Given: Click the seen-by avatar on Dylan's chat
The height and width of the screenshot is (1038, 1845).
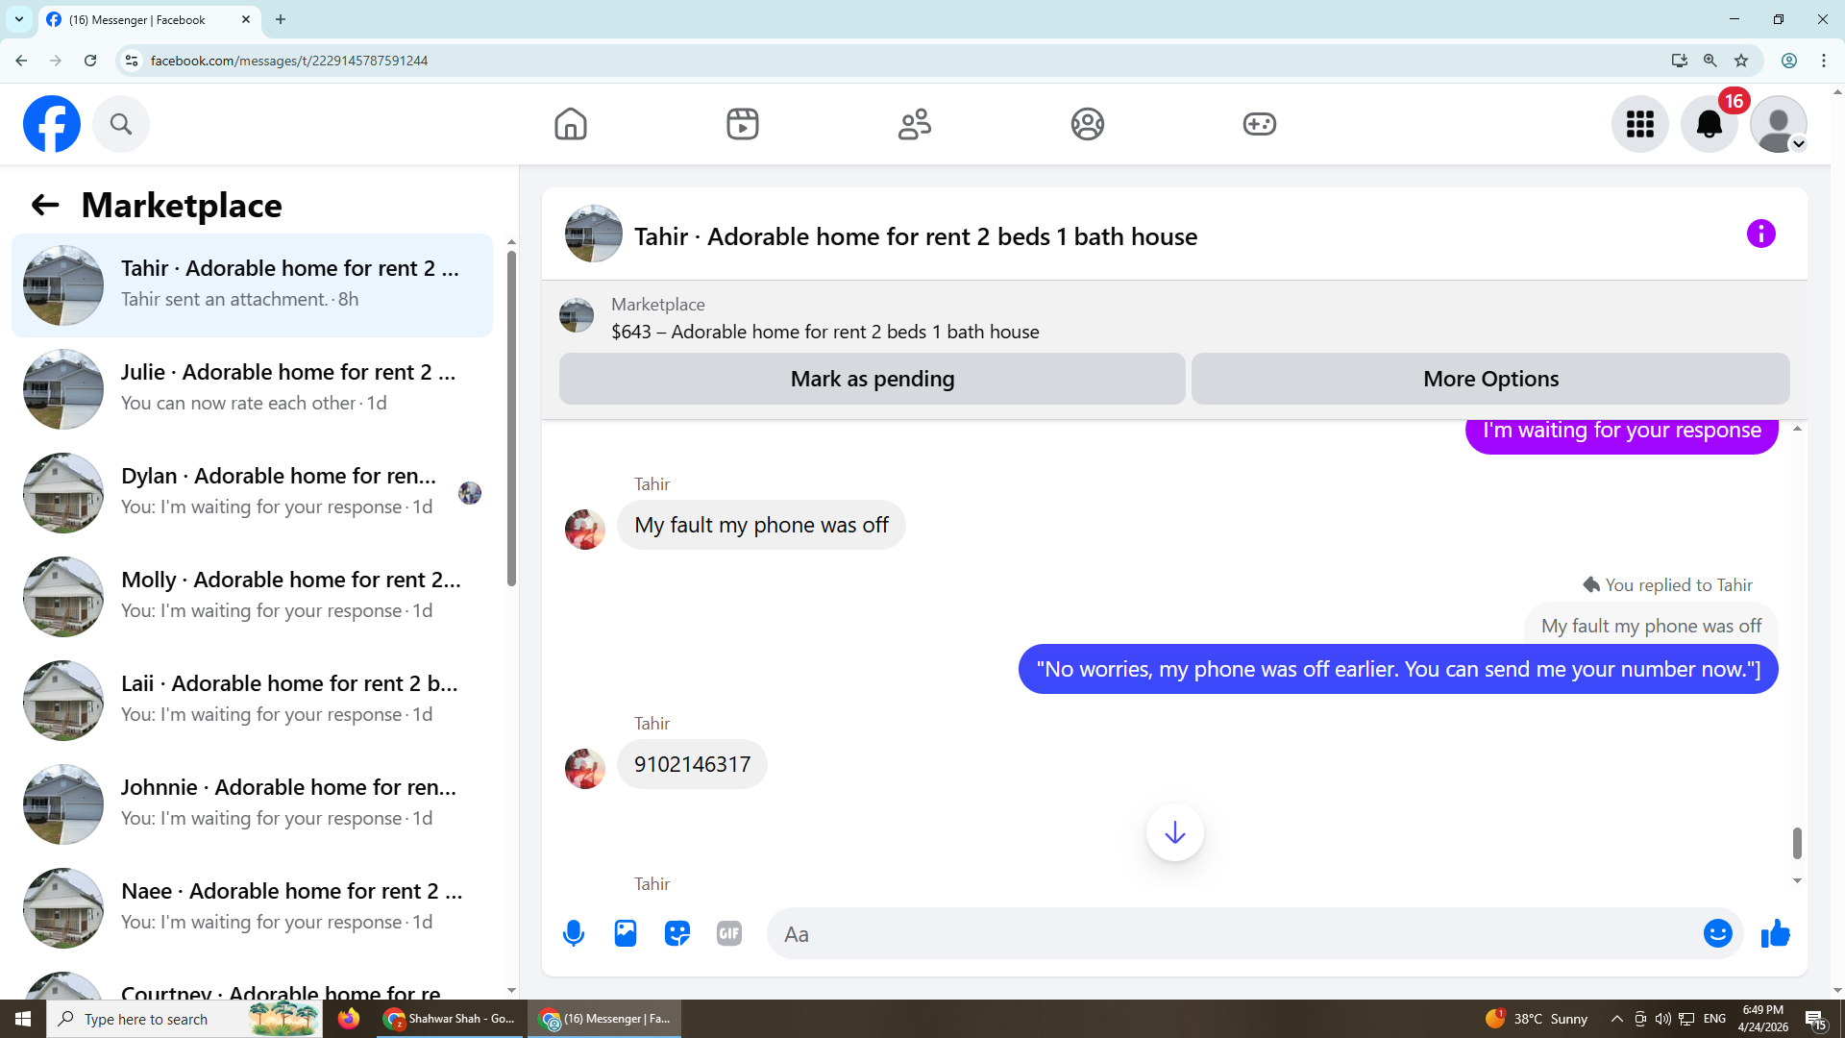Looking at the screenshot, I should (x=470, y=493).
